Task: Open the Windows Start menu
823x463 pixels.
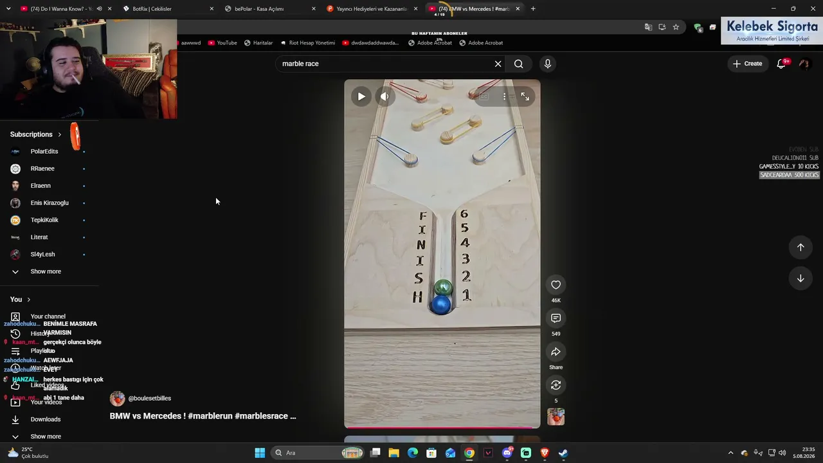Action: 260,453
